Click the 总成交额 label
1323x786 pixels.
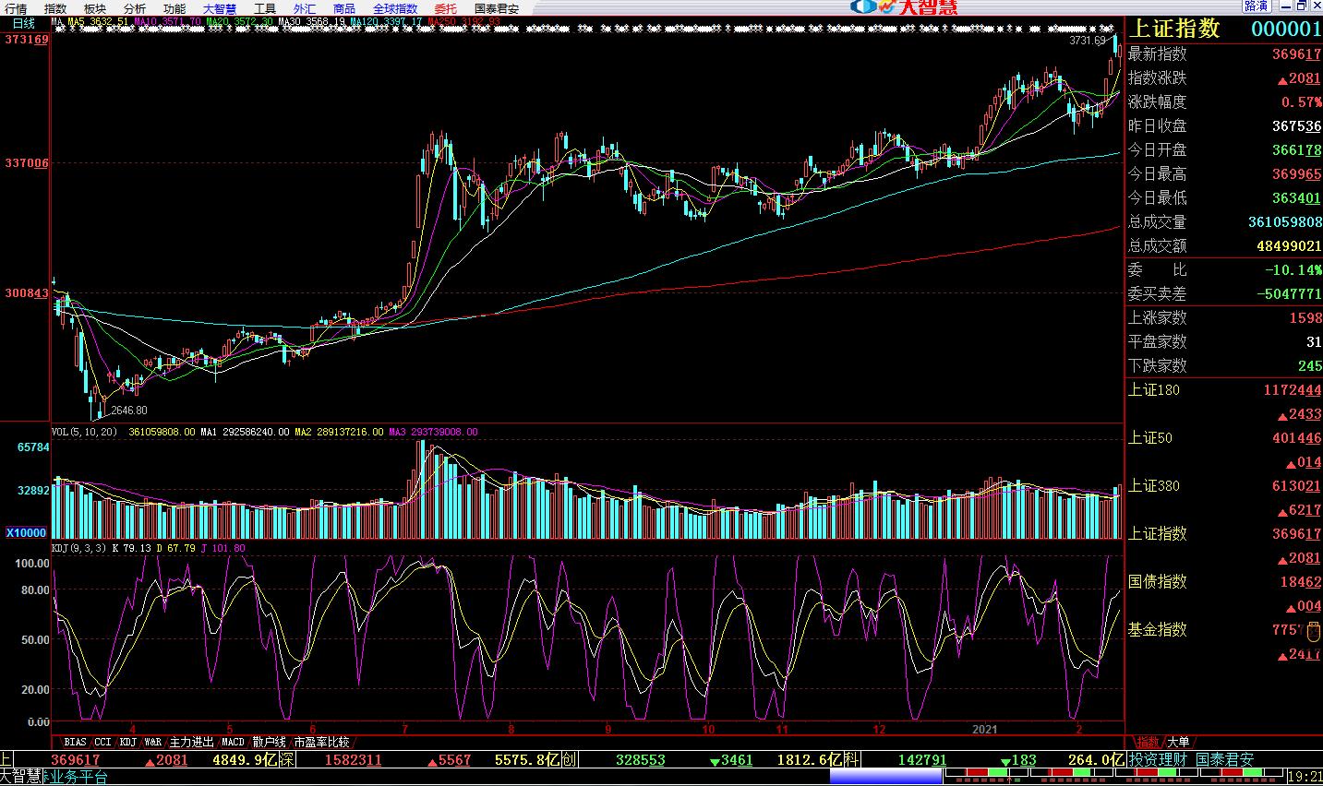pos(1158,246)
